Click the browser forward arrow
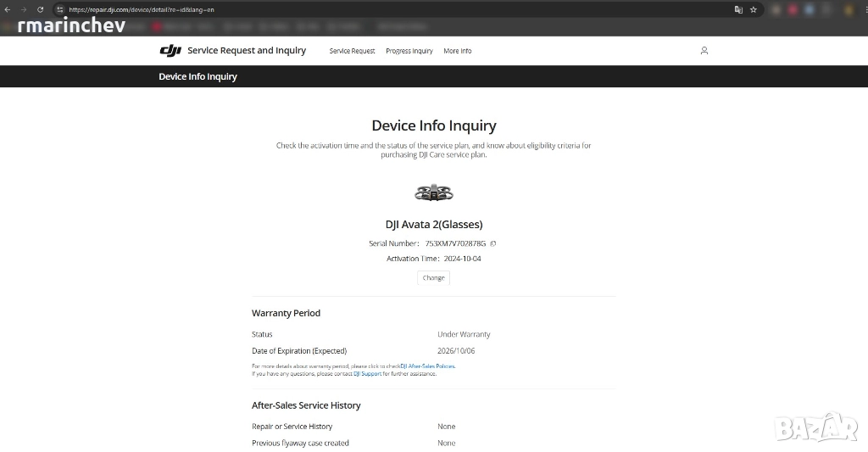This screenshot has width=868, height=452. point(24,9)
